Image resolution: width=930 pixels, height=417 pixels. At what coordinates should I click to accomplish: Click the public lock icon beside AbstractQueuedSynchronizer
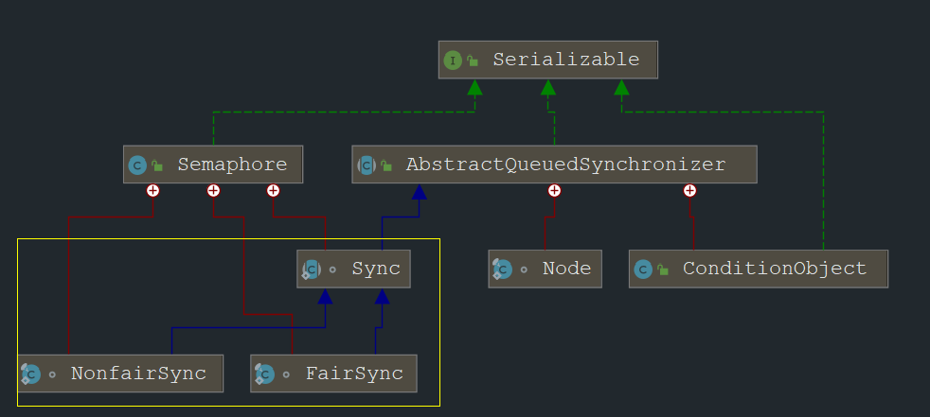tap(386, 165)
